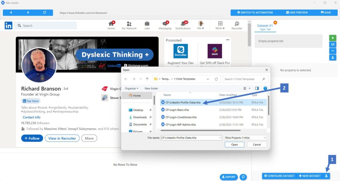Open help icon in the Open dialog
340x181 pixels.
(265, 89)
